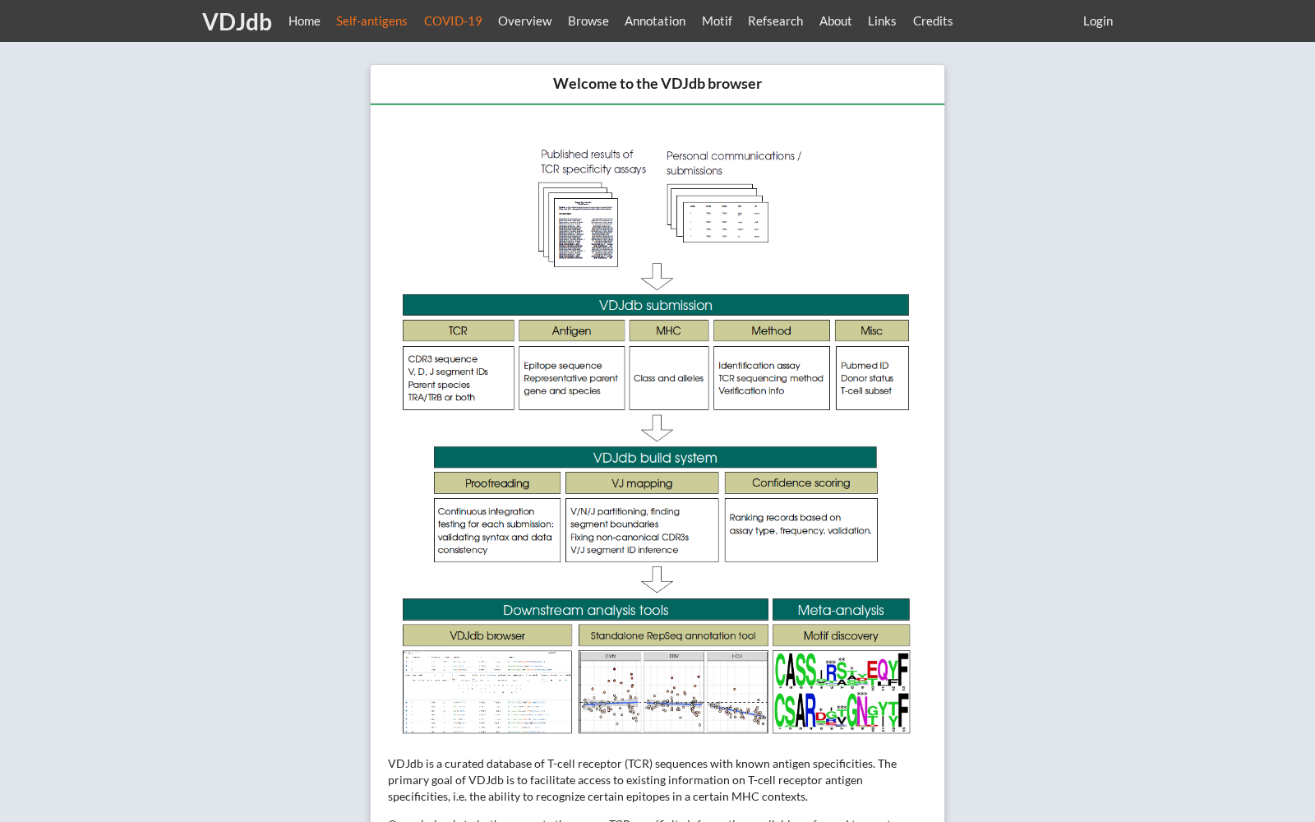The height and width of the screenshot is (822, 1315).
Task: Click the Misc column header
Action: (x=872, y=330)
